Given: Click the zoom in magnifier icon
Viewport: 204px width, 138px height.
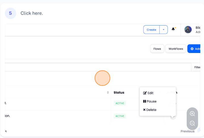Looking at the screenshot, I should pyautogui.click(x=192, y=114).
